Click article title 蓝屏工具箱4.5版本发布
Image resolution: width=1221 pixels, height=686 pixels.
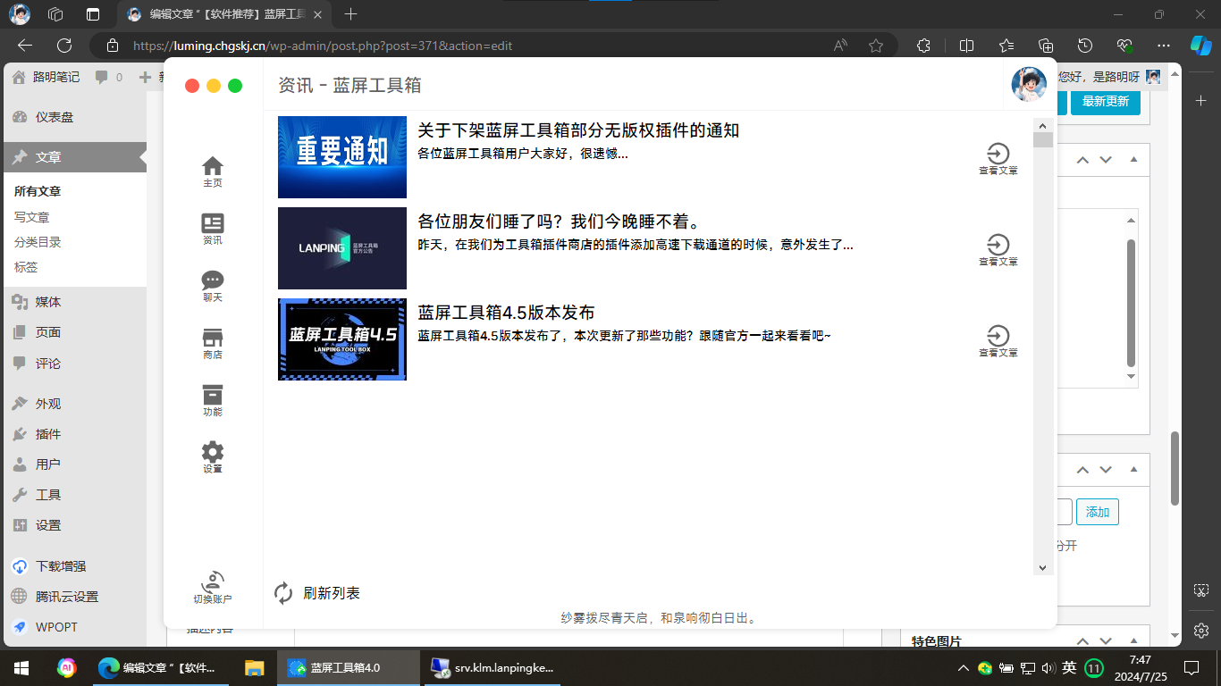[x=506, y=313]
